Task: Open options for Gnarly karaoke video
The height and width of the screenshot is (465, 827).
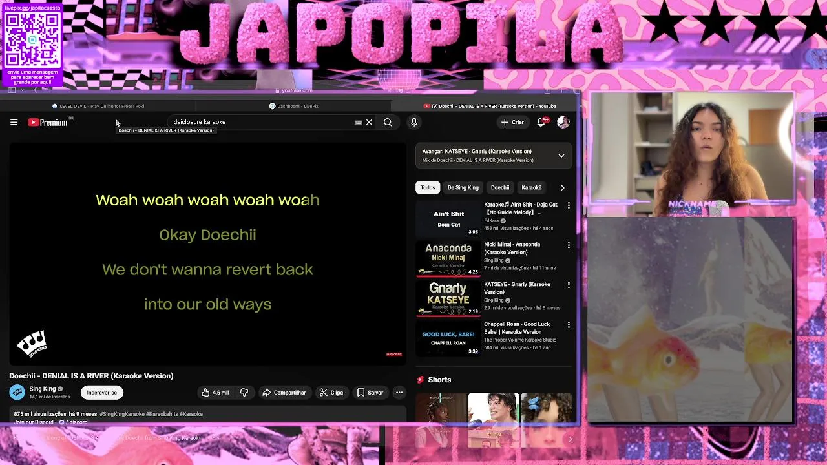Action: click(569, 285)
